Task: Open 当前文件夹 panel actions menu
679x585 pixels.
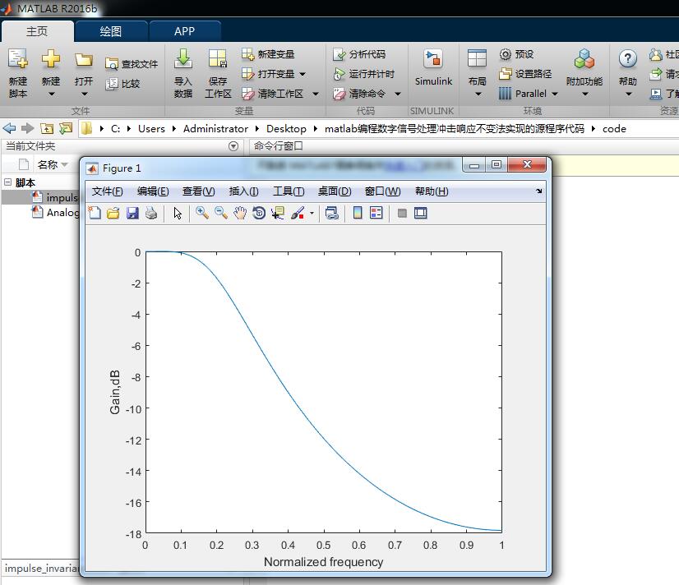Action: pyautogui.click(x=233, y=146)
